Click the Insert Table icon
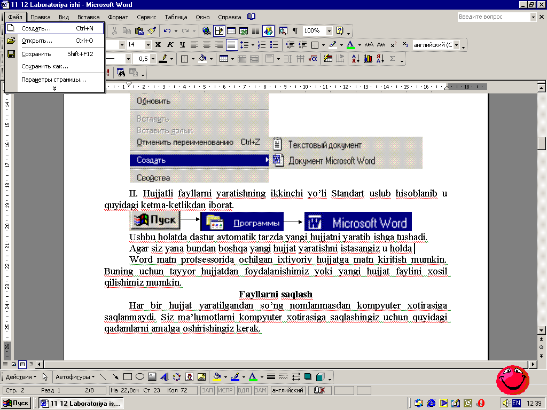Image resolution: width=547 pixels, height=410 pixels. (231, 31)
